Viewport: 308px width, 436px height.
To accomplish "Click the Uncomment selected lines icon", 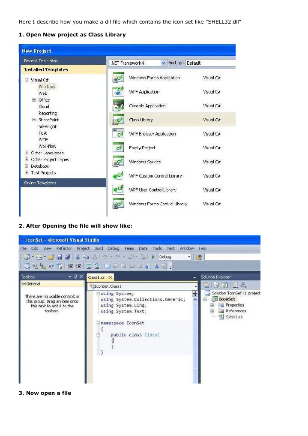I will pyautogui.click(x=97, y=266).
